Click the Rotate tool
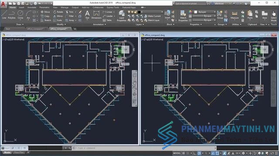Image resolution: width=279 pixels, height=156 pixels. [58, 12]
